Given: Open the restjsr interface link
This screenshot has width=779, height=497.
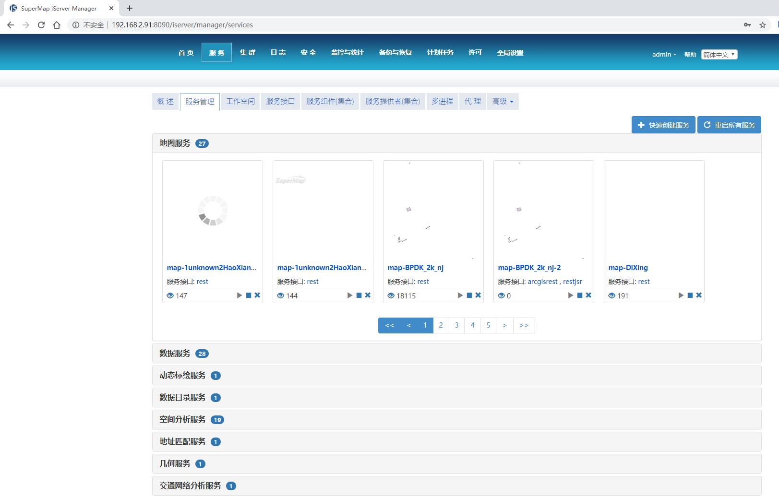Looking at the screenshot, I should (573, 282).
